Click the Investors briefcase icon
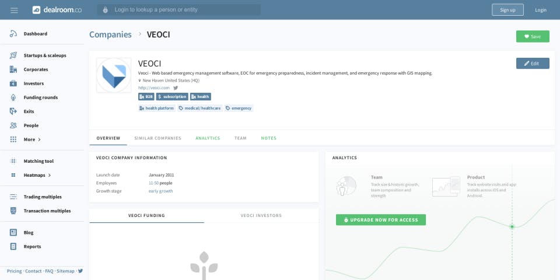Viewport: 560px width, 280px height. pyautogui.click(x=13, y=83)
